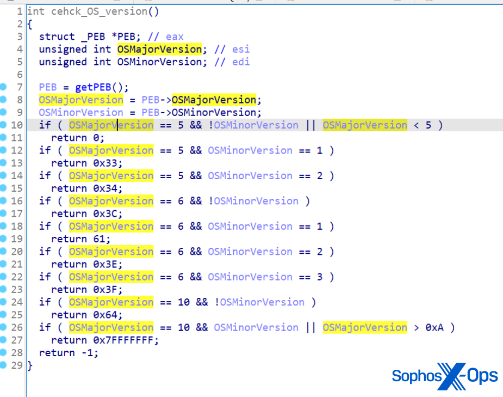
Task: Toggle the breakpoint dot on line 7
Action: pos(3,87)
